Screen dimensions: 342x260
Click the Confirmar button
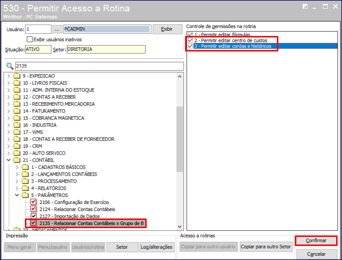316,241
